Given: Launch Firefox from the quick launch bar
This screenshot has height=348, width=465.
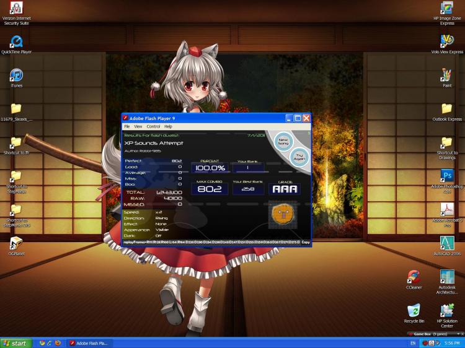Looking at the screenshot, I should 58,343.
